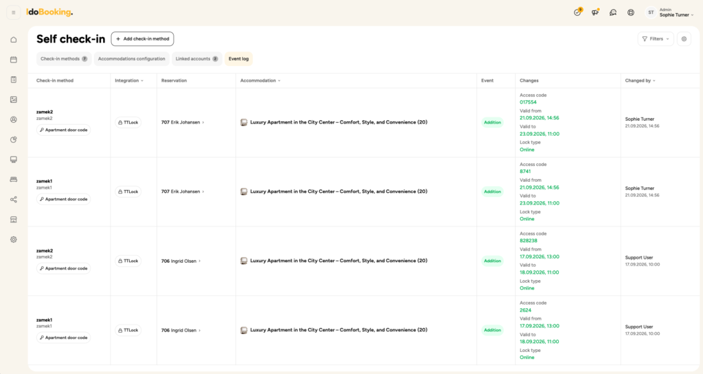
Task: Open the bed accommodations icon in sidebar
Action: pyautogui.click(x=14, y=180)
